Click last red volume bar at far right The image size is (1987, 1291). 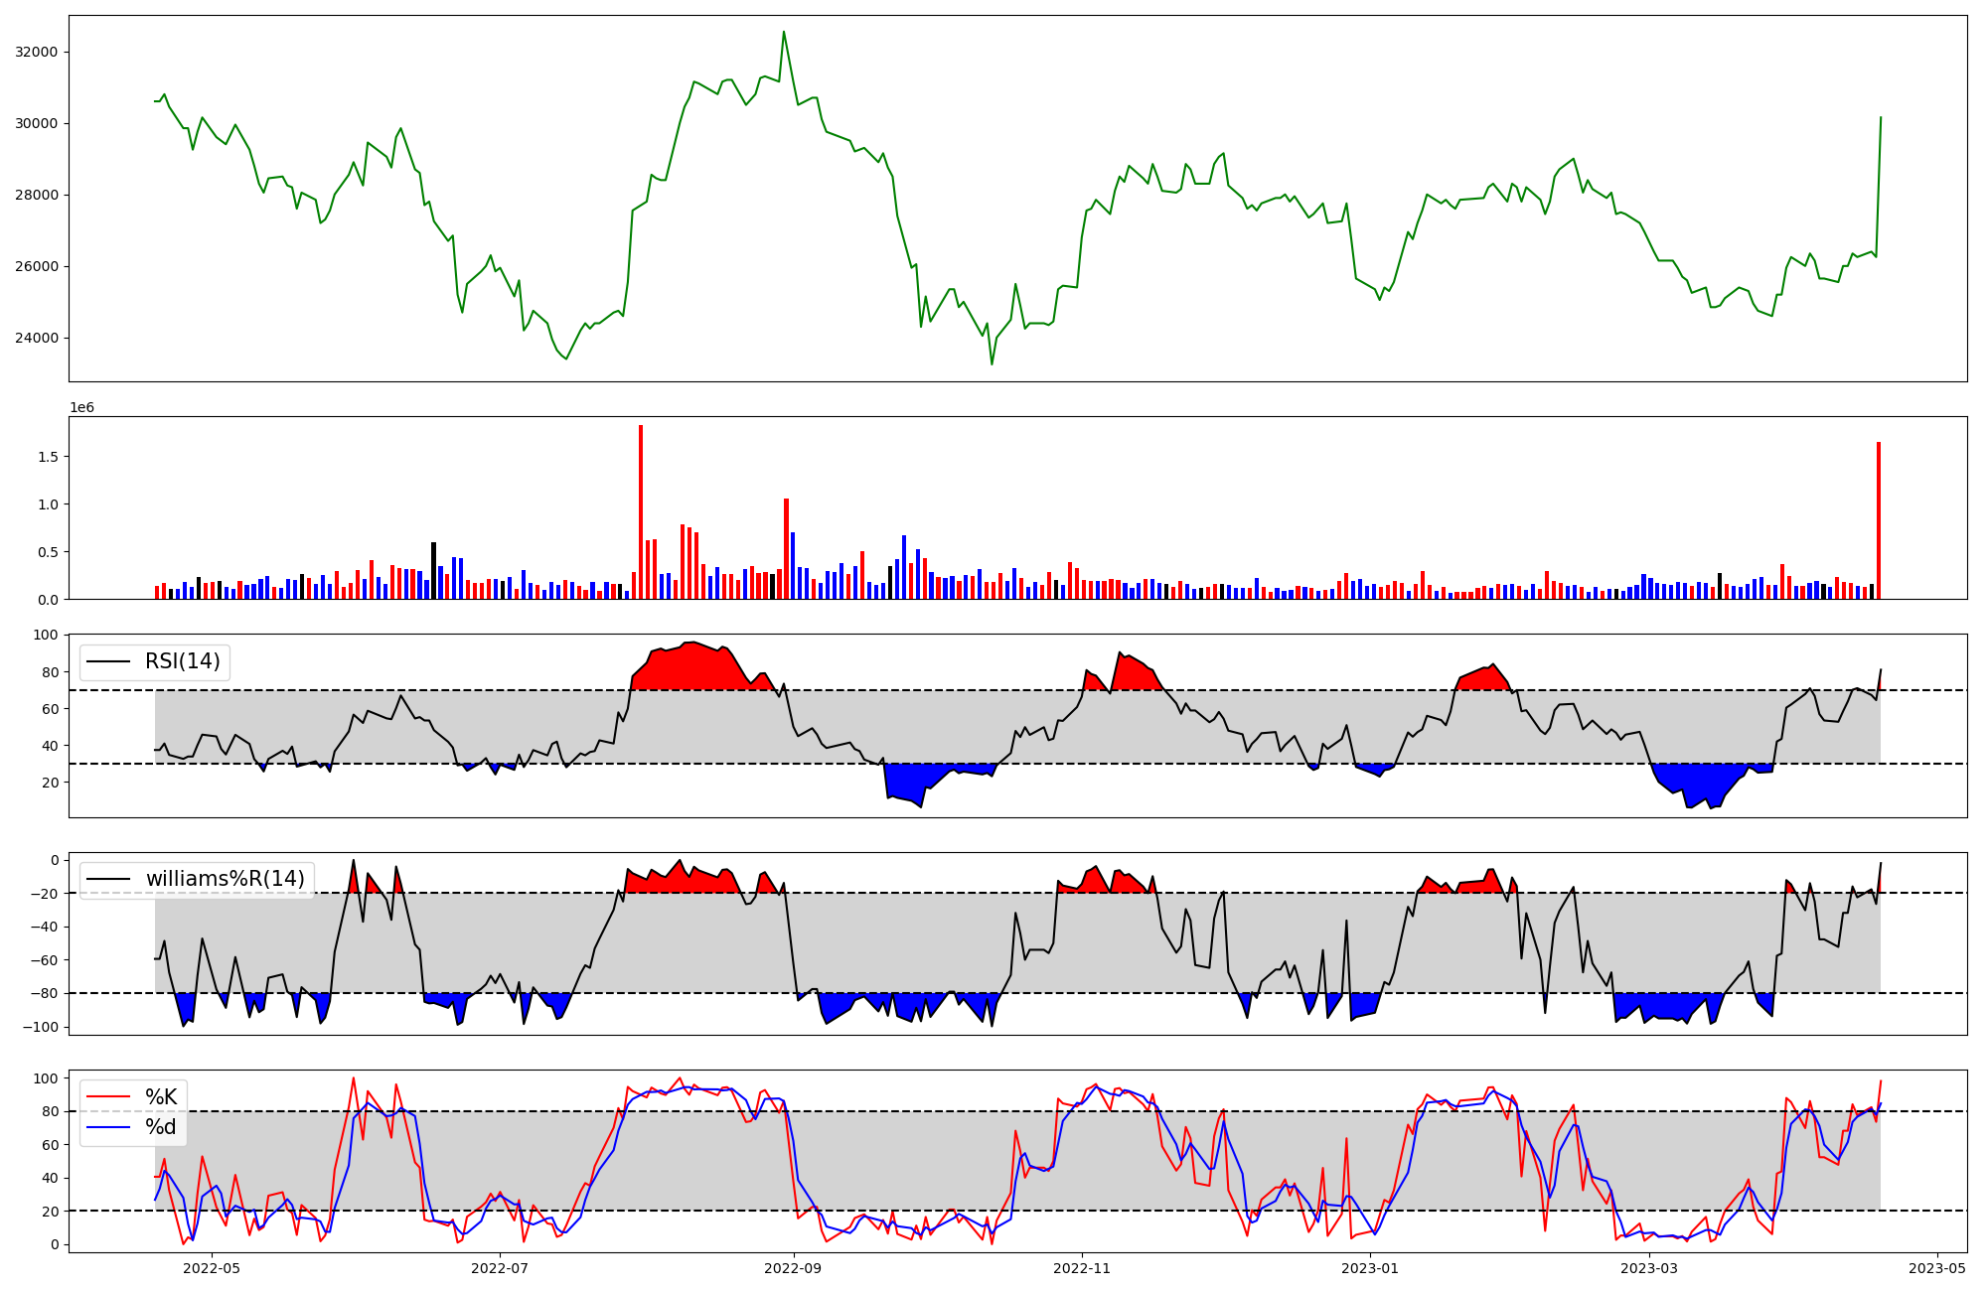click(1878, 520)
